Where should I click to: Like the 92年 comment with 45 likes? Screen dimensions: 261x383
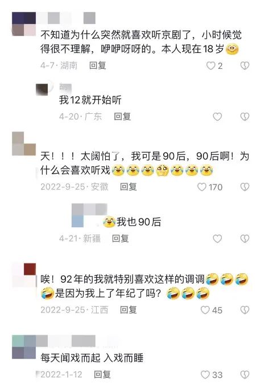click(205, 310)
